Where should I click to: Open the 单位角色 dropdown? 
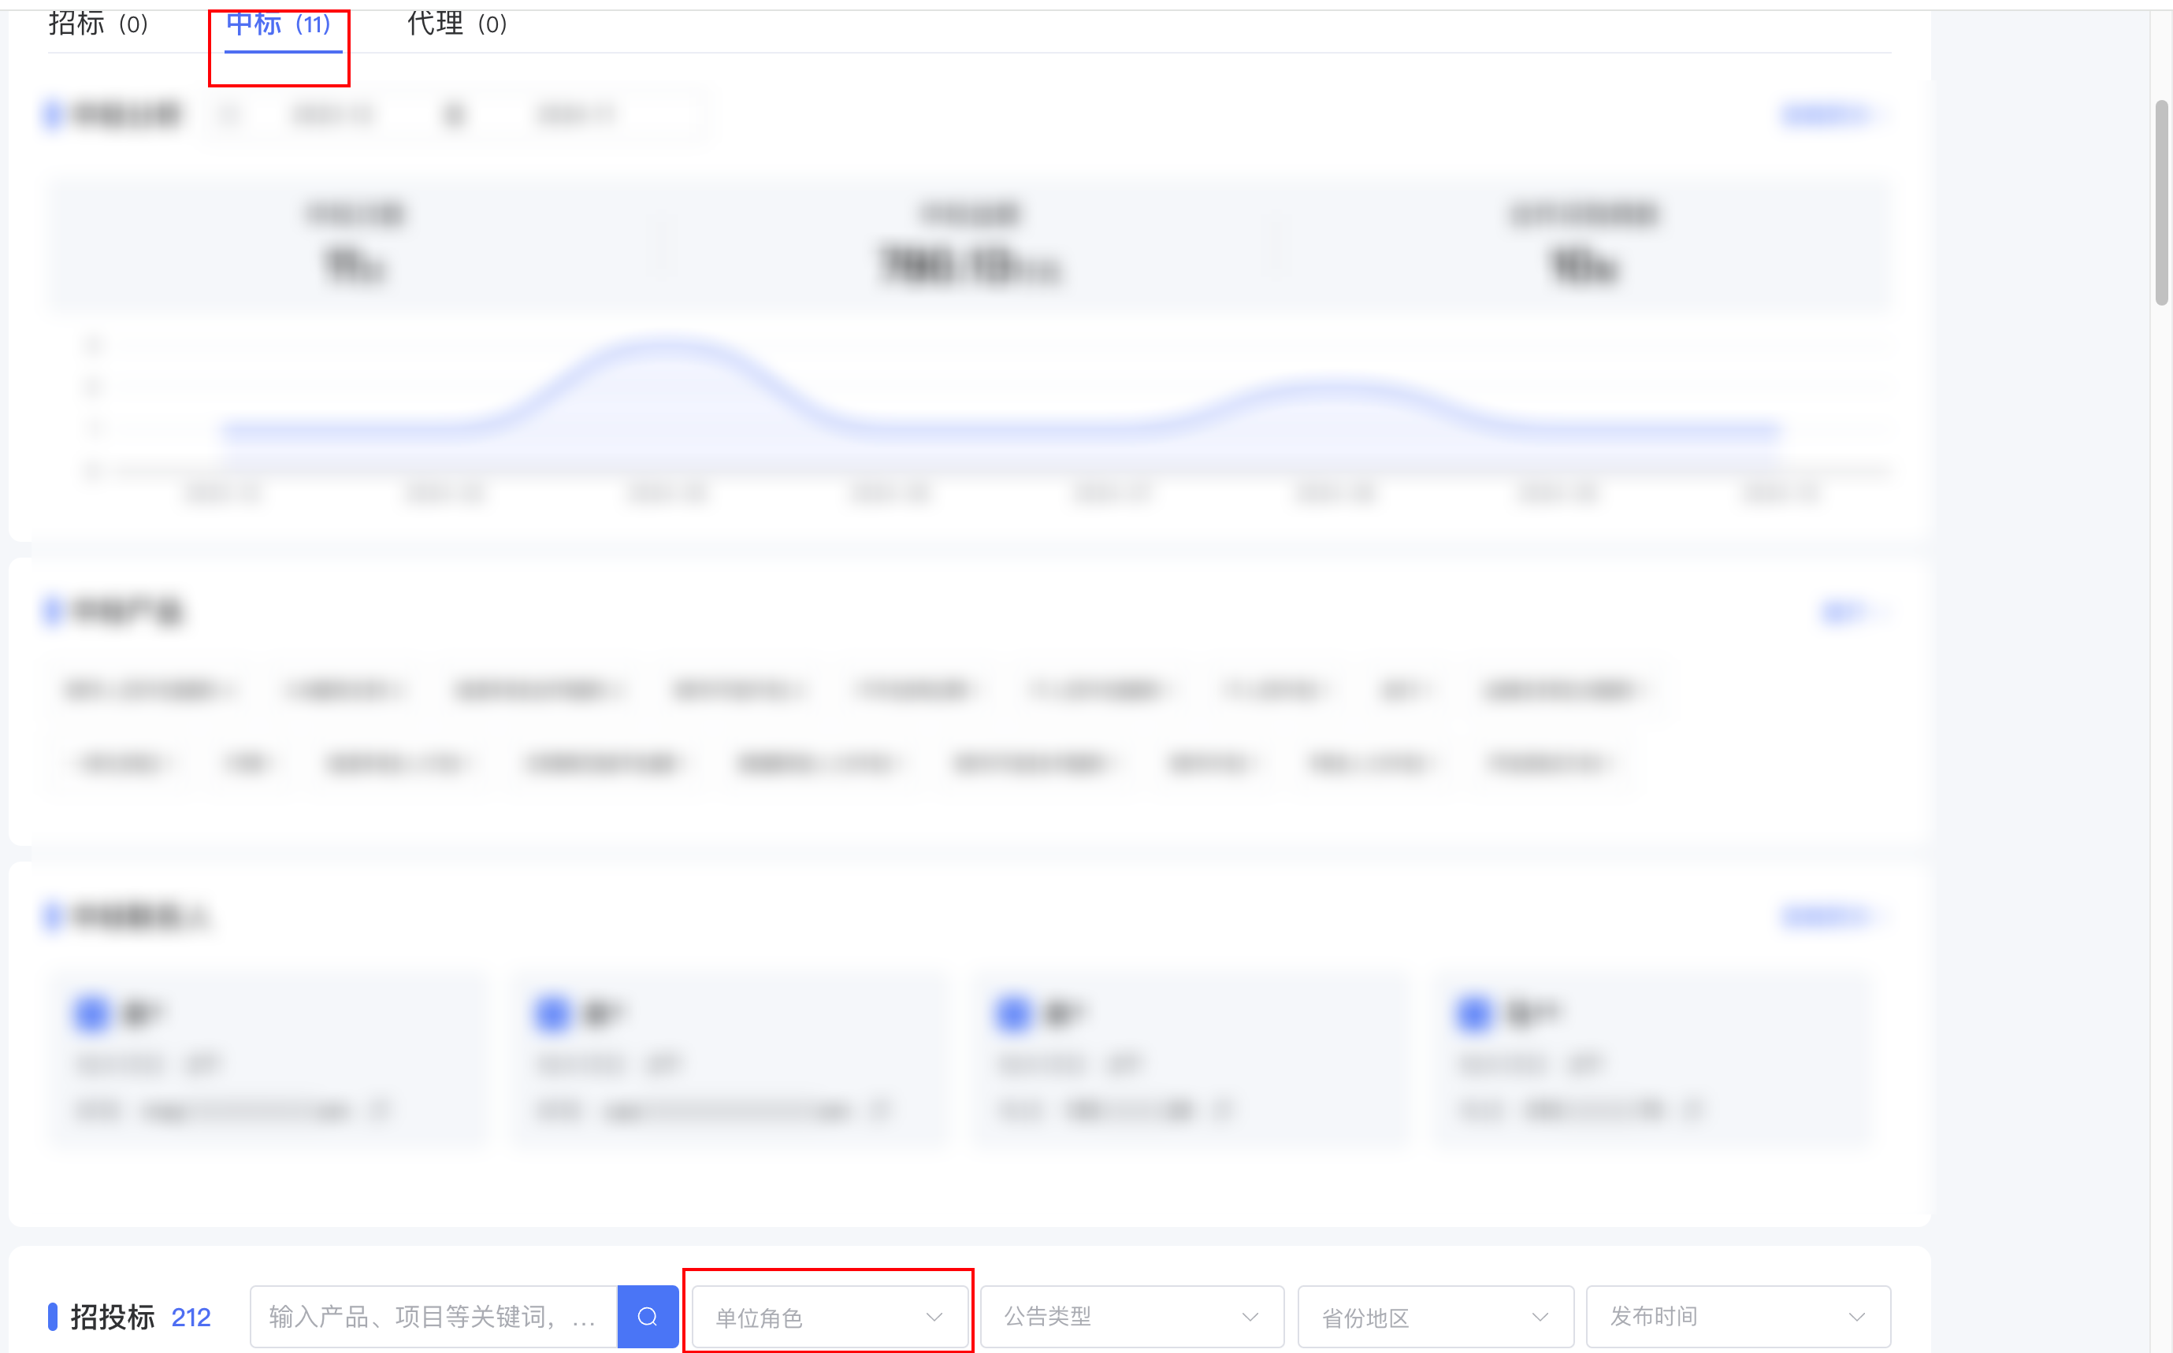coord(829,1316)
